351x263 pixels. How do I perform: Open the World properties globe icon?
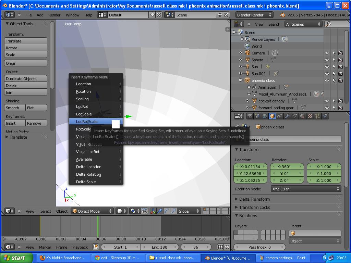265,116
